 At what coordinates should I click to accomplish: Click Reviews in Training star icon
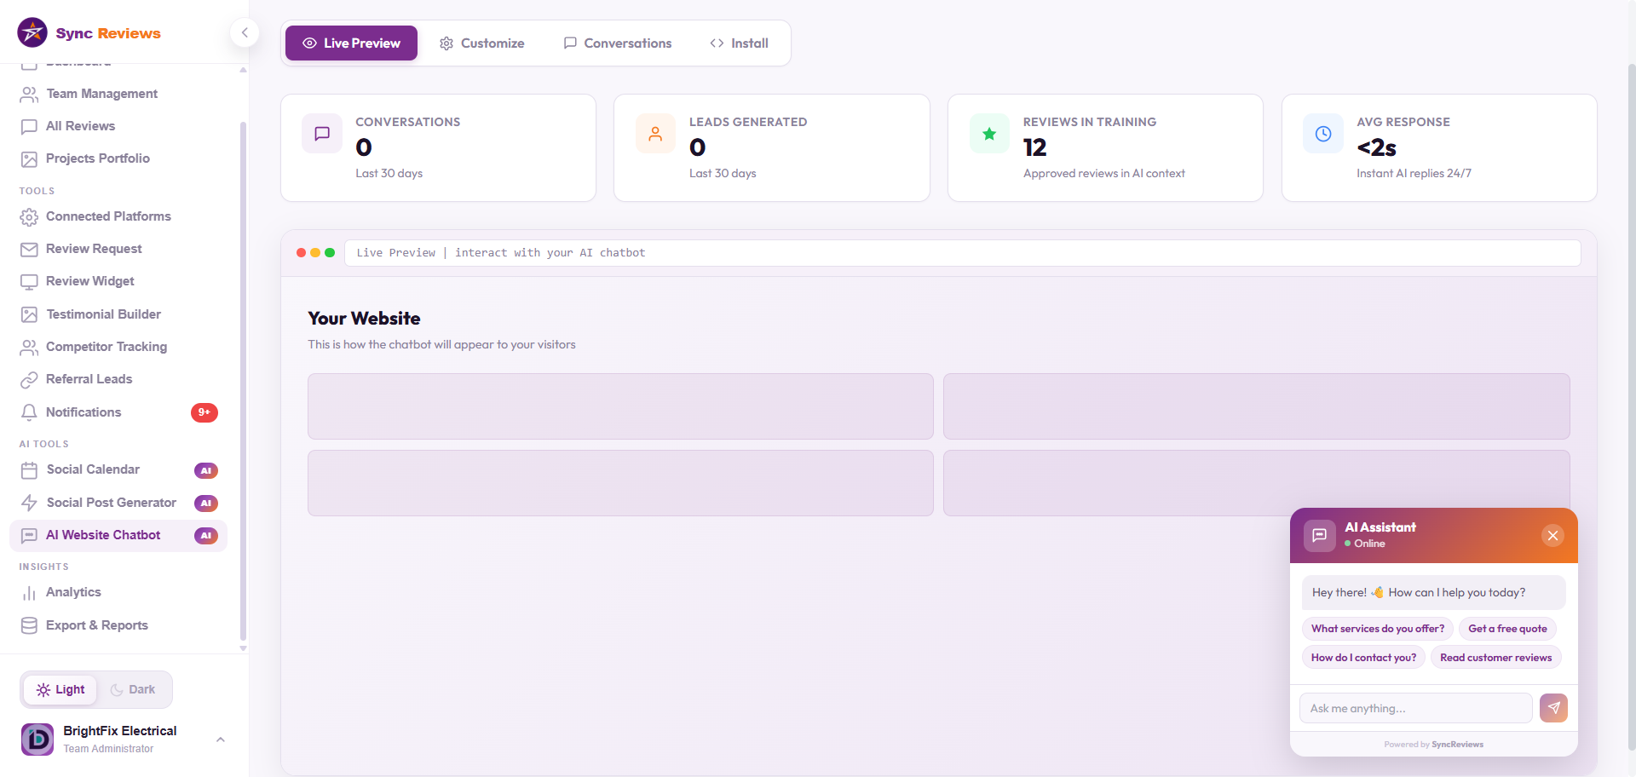[989, 134]
